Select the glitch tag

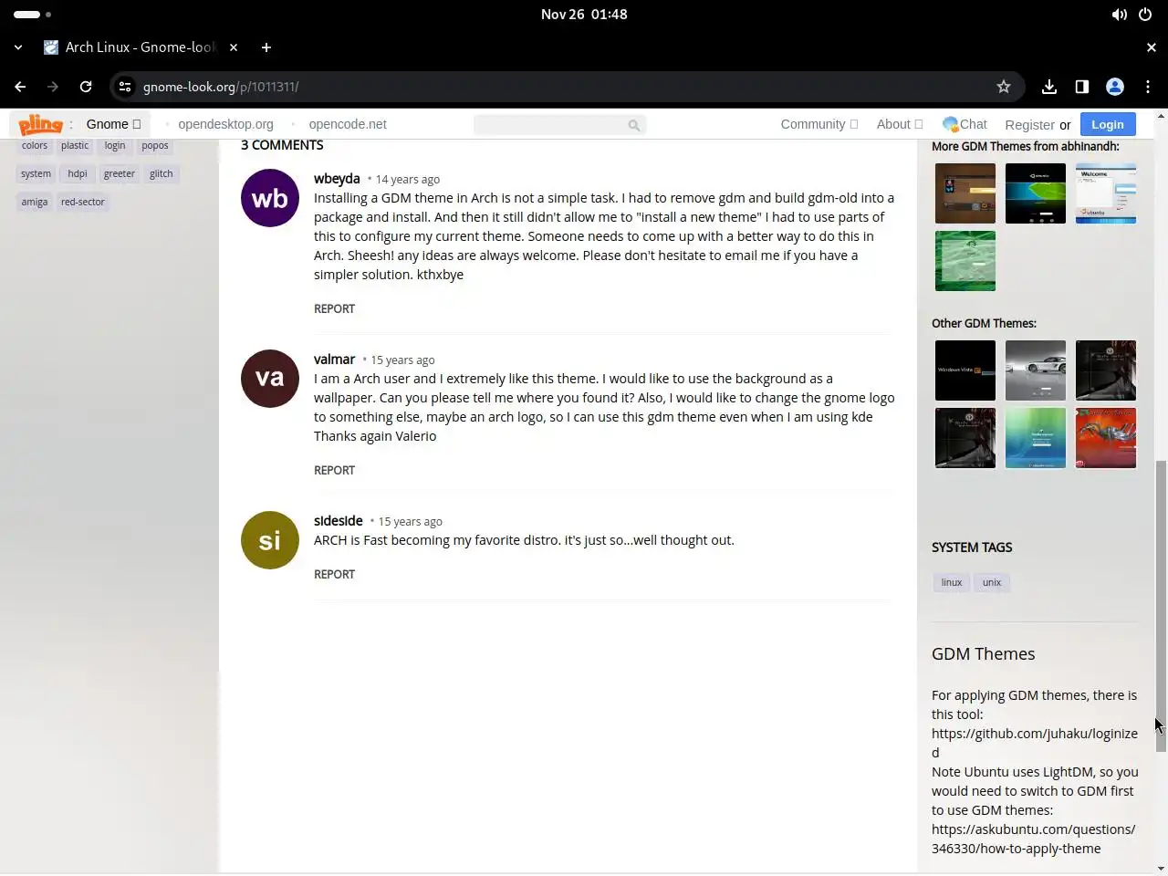[162, 173]
